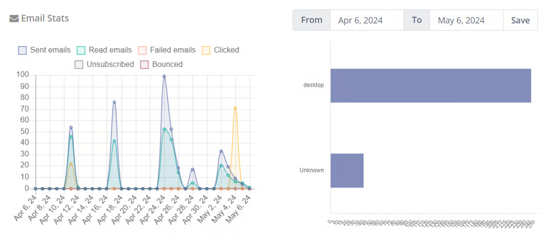The height and width of the screenshot is (244, 548).
Task: Toggle the Read emails legend box
Action: point(81,50)
